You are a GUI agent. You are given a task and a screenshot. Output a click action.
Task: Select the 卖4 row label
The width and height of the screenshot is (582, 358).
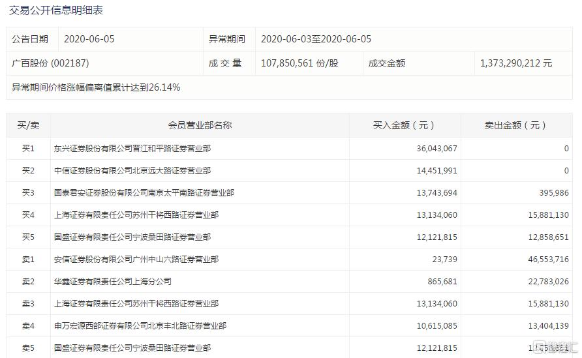pos(28,326)
